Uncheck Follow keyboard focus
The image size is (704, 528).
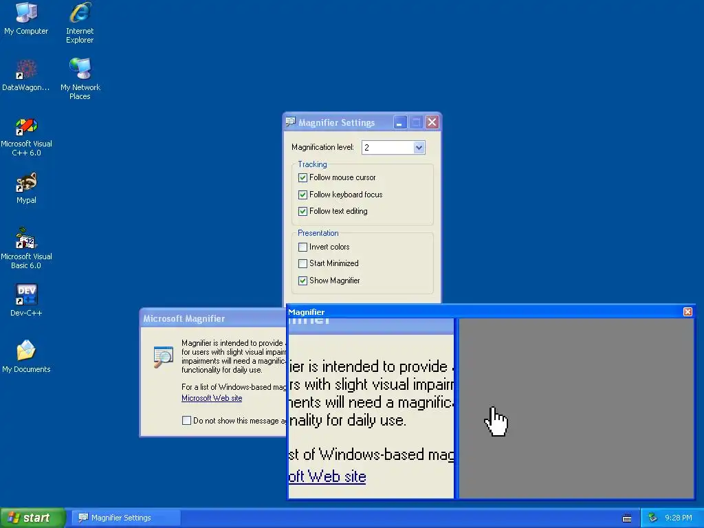(302, 195)
